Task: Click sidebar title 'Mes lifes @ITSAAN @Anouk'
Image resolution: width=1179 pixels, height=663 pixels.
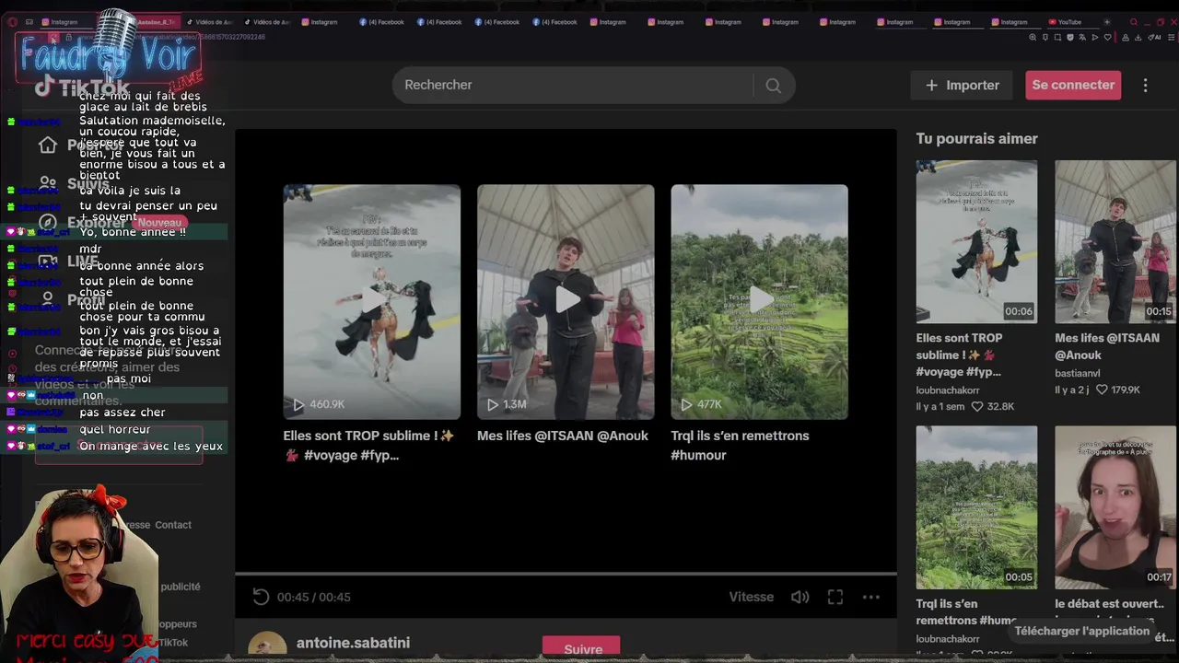Action: (x=1107, y=346)
